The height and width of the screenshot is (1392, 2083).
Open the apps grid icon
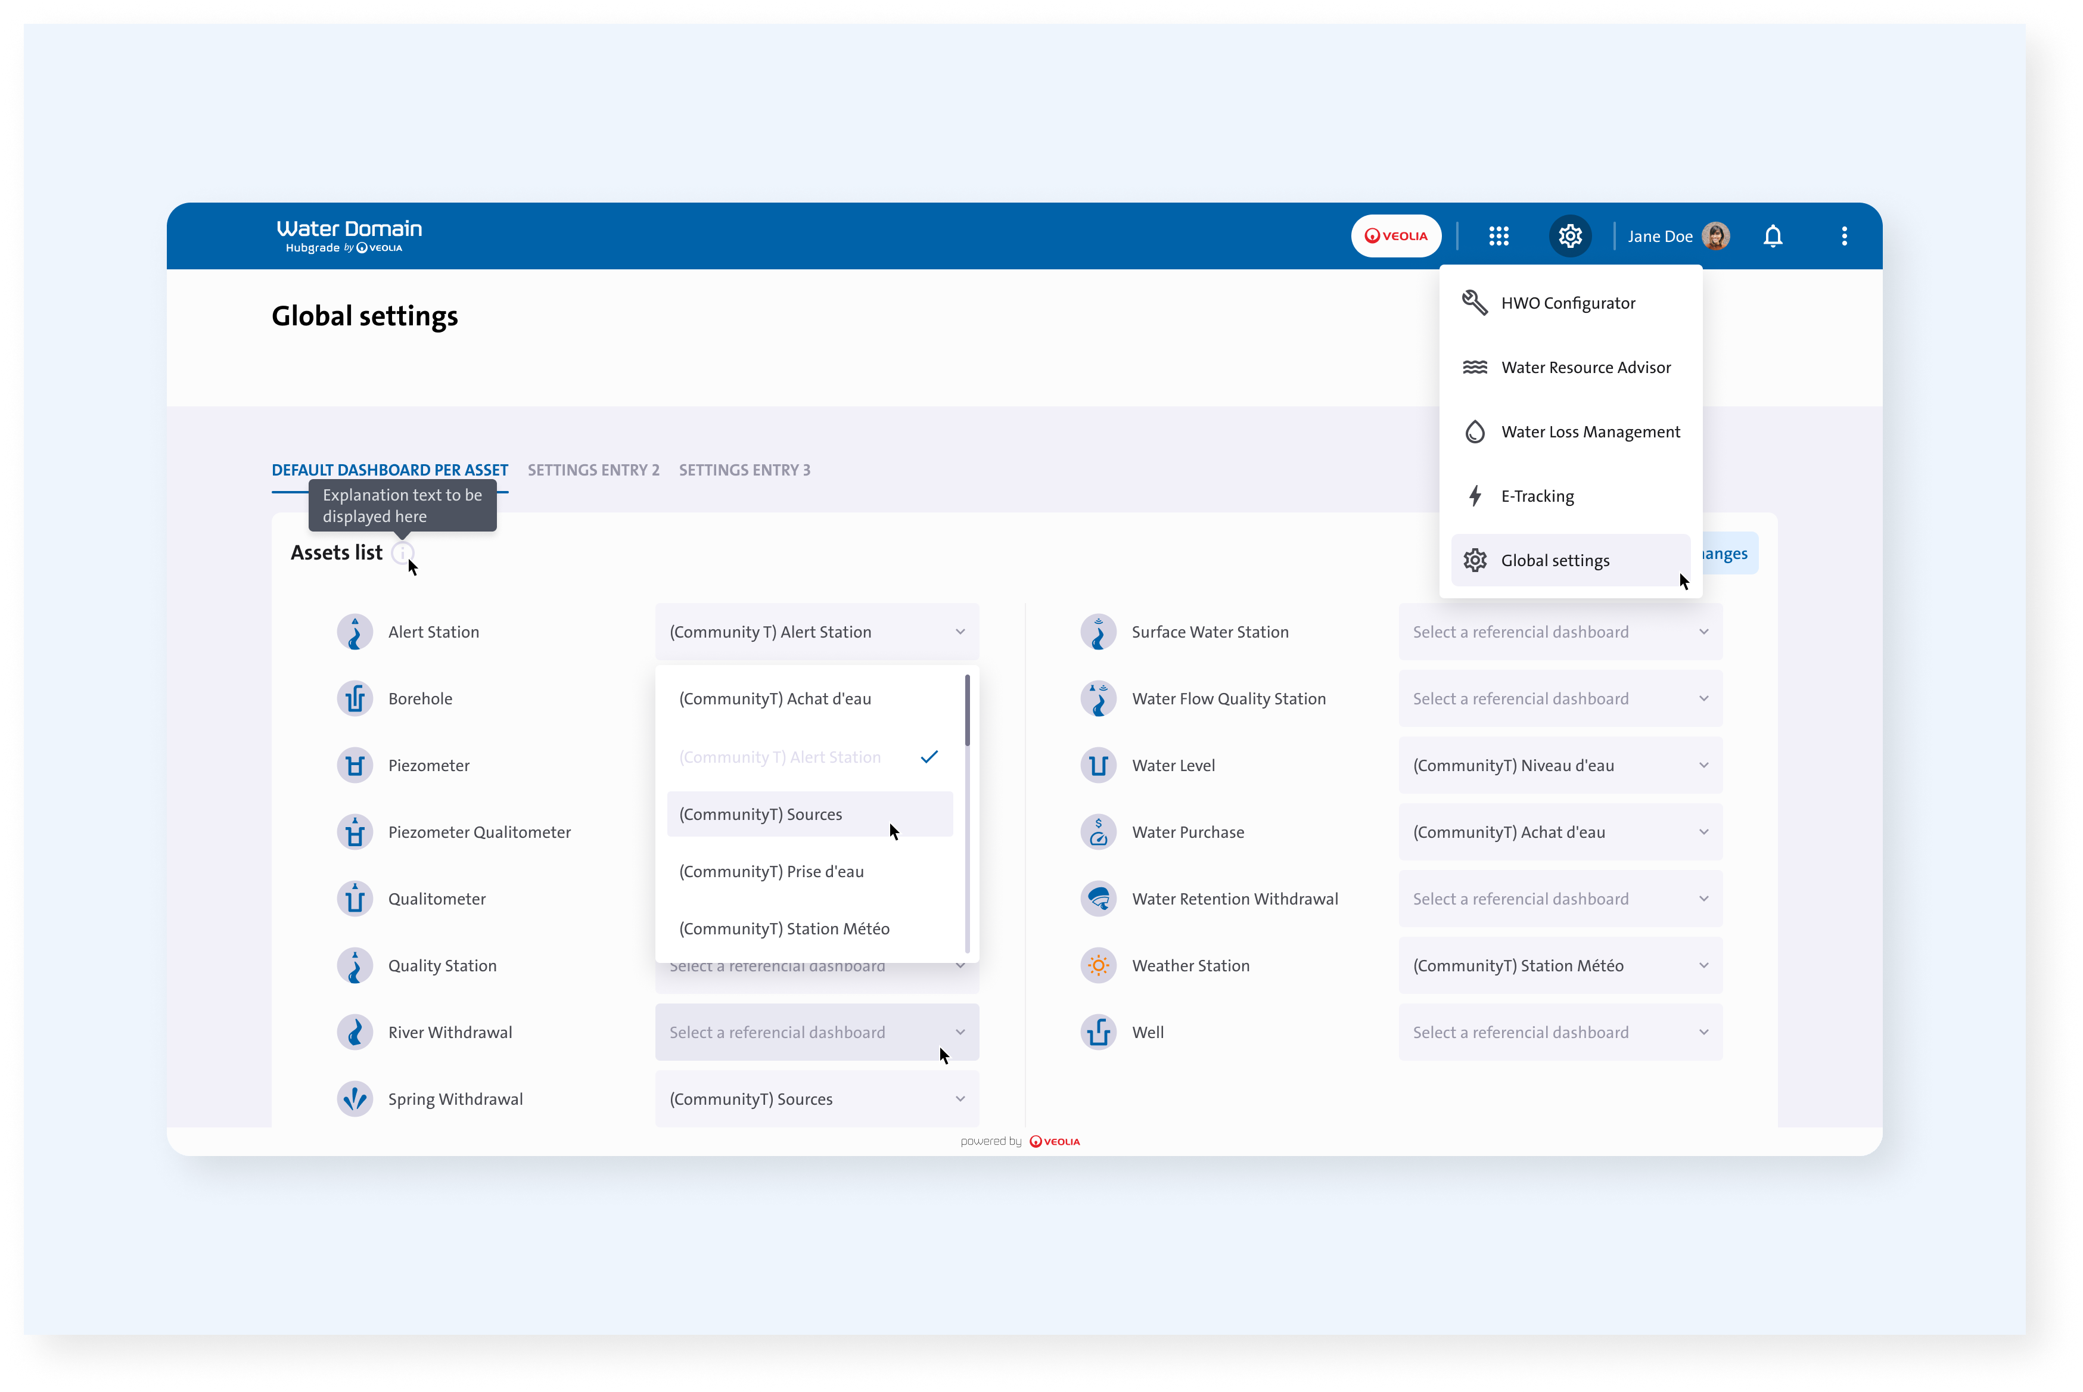click(1498, 236)
